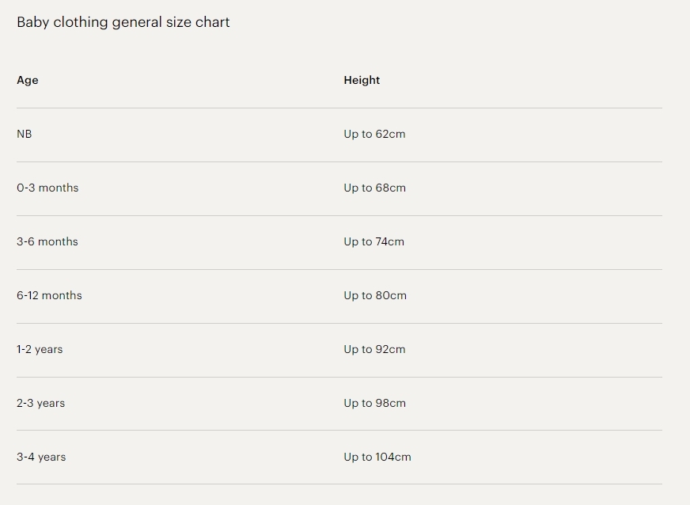
Task: Click the Up to 80cm height value
Action: [x=375, y=295]
